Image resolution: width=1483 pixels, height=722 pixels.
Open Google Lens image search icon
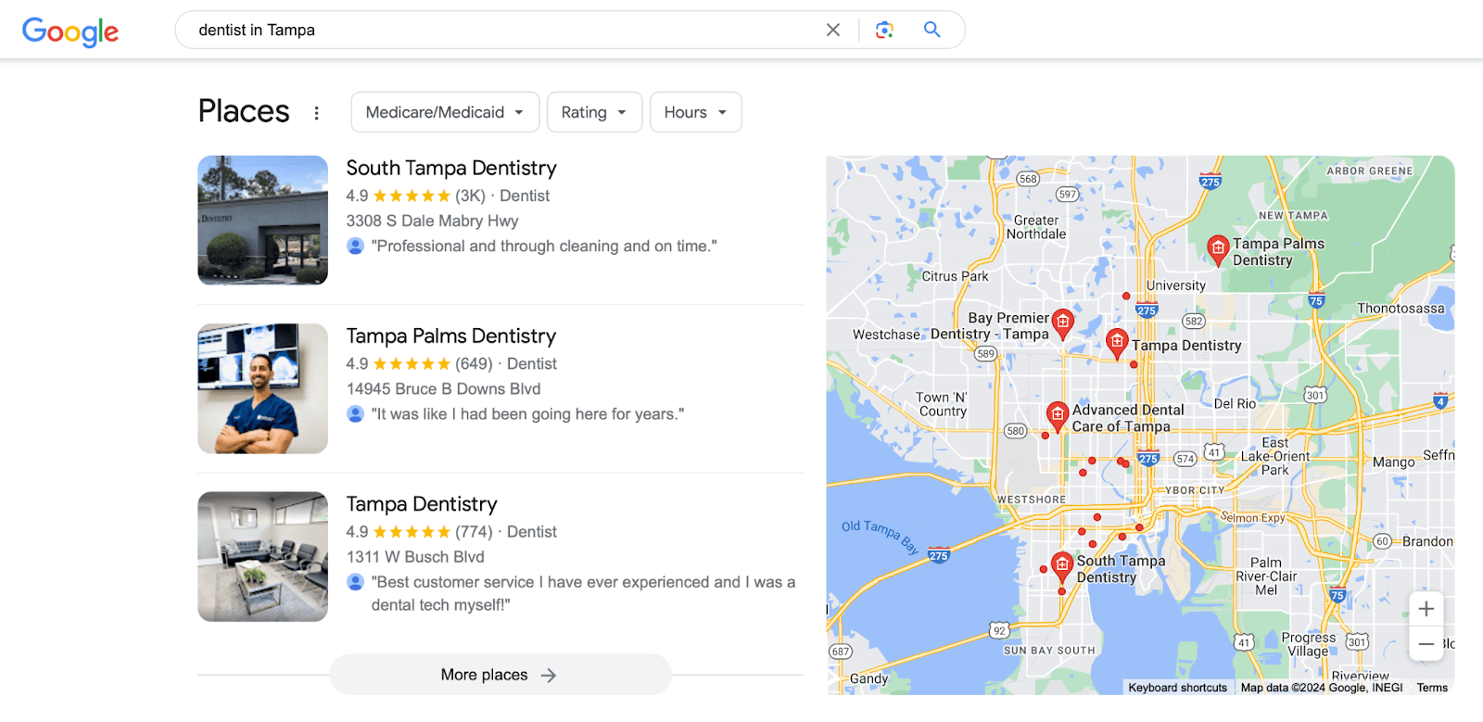(x=884, y=30)
